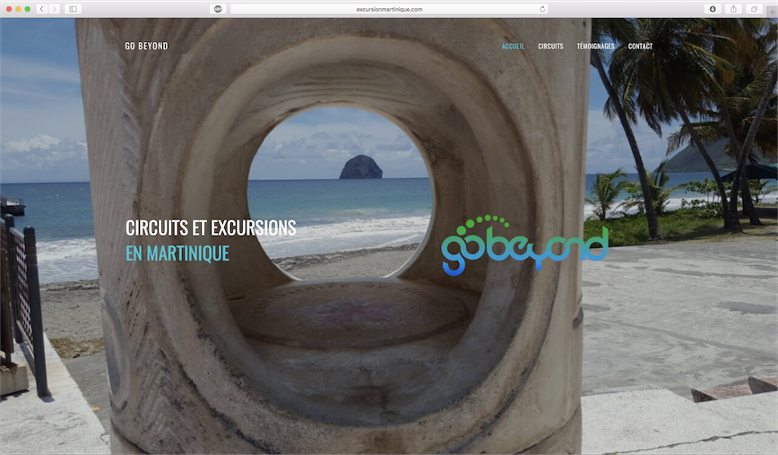This screenshot has width=778, height=455.
Task: Reload the page with the refresh icon
Action: coord(542,9)
